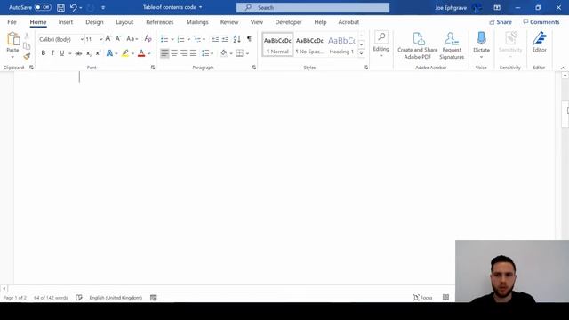
Task: Decrease font size
Action: (x=118, y=38)
